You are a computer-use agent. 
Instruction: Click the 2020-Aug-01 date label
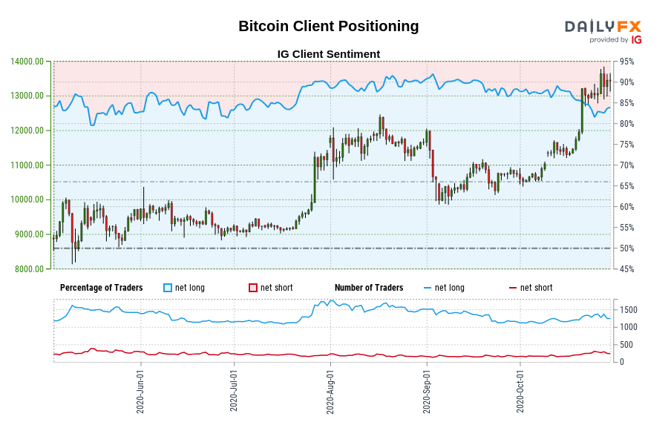[330, 392]
